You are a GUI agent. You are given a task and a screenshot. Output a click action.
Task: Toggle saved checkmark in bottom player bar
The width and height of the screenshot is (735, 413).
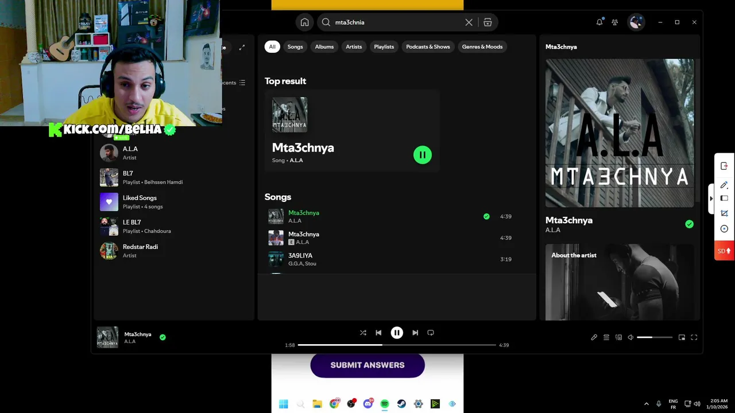163,337
